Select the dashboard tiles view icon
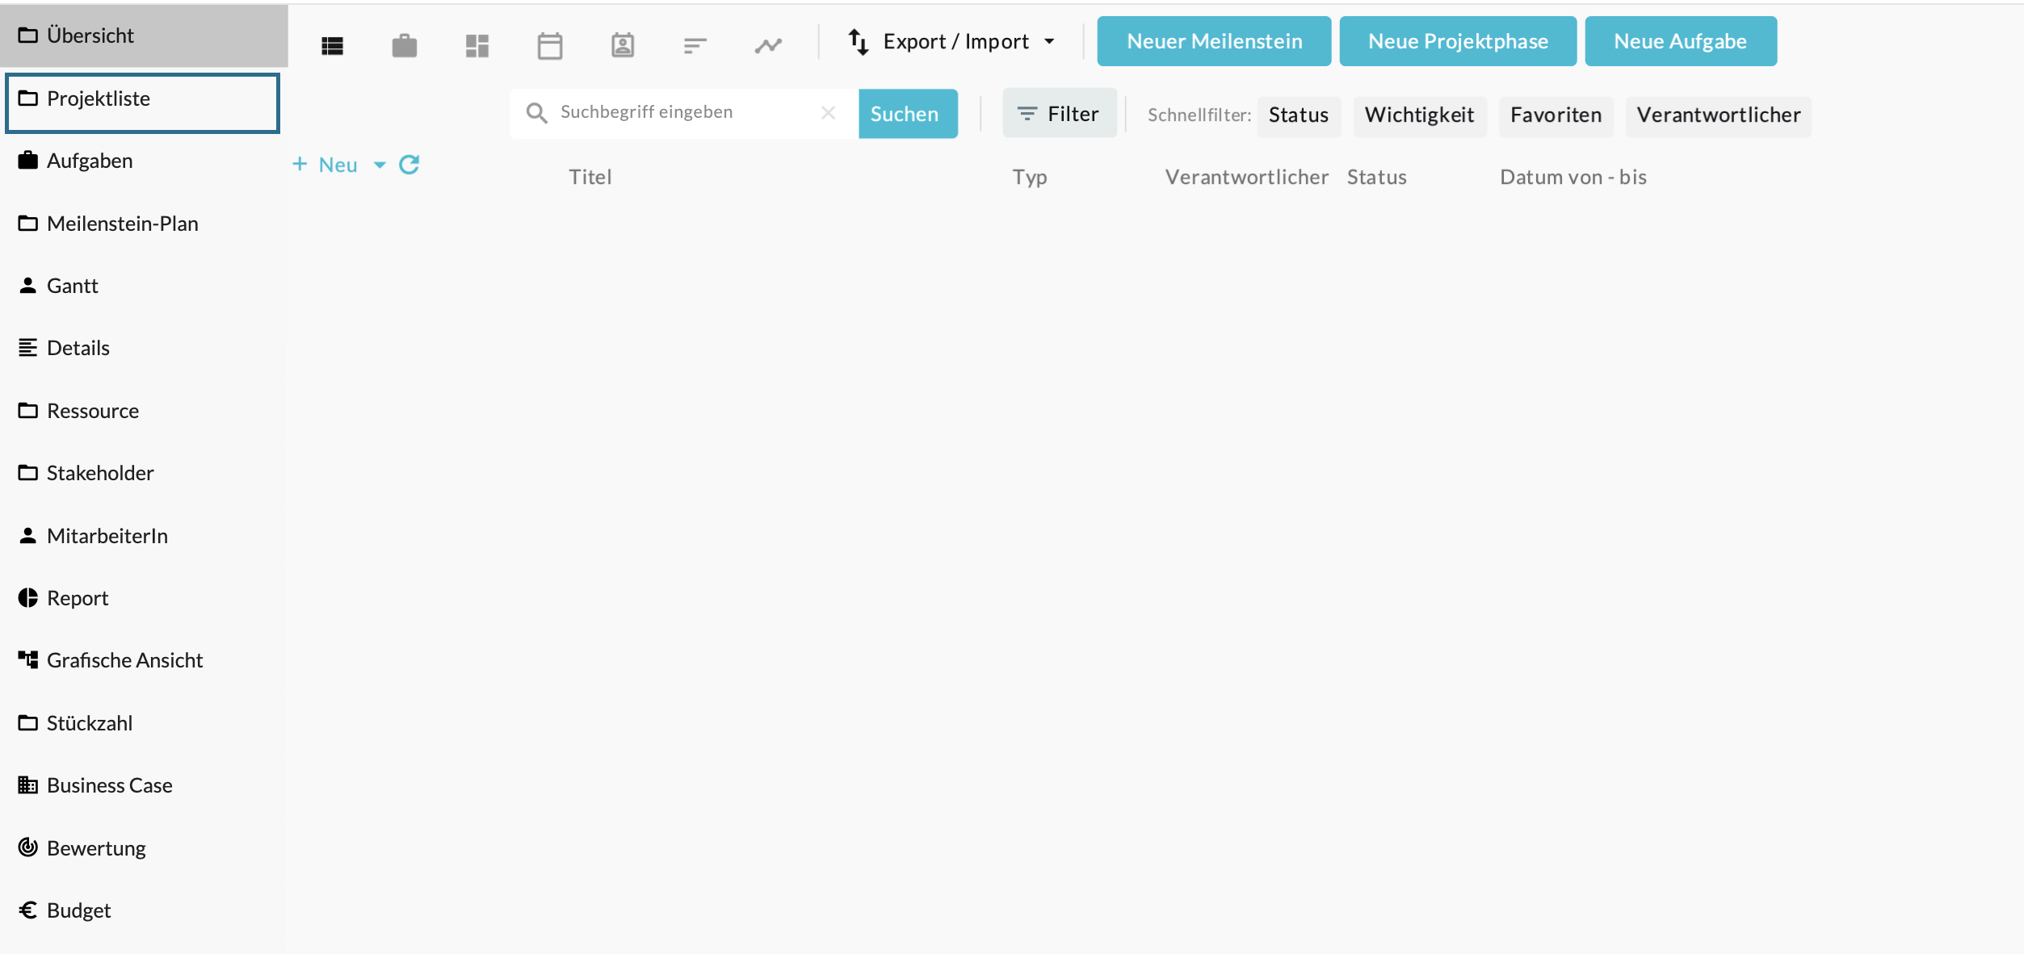The height and width of the screenshot is (954, 2024). pyautogui.click(x=477, y=46)
